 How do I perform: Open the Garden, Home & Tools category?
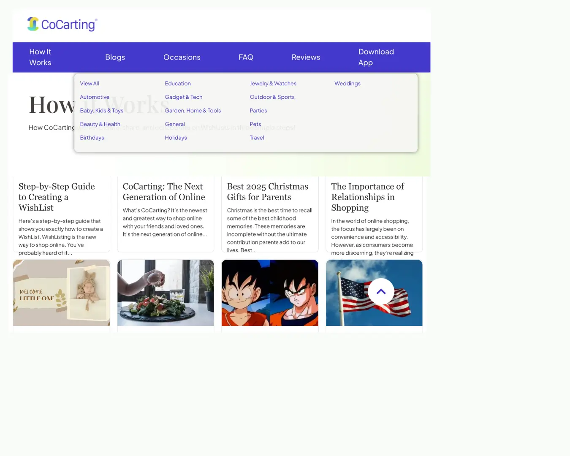193,110
